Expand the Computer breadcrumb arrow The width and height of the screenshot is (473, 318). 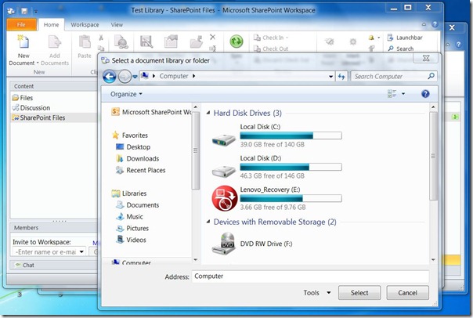click(x=194, y=76)
